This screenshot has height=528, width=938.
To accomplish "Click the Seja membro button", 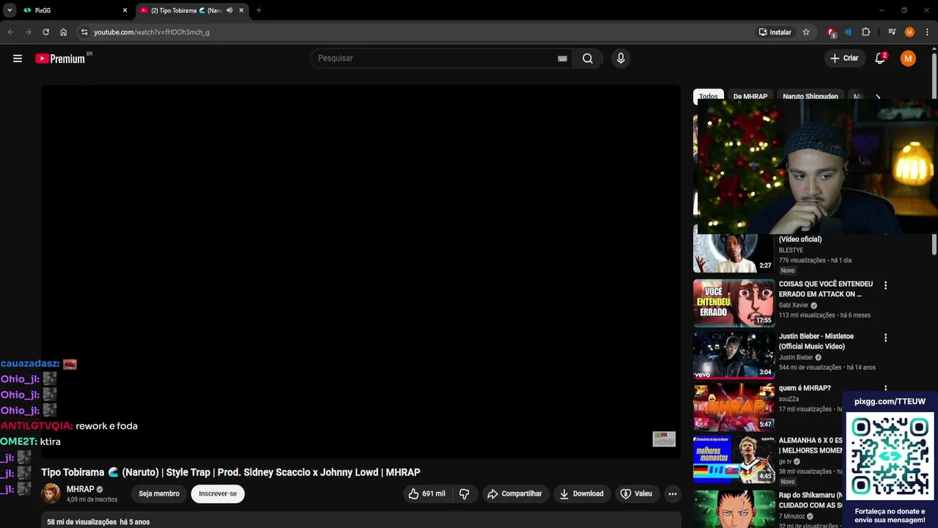I will click(x=159, y=494).
